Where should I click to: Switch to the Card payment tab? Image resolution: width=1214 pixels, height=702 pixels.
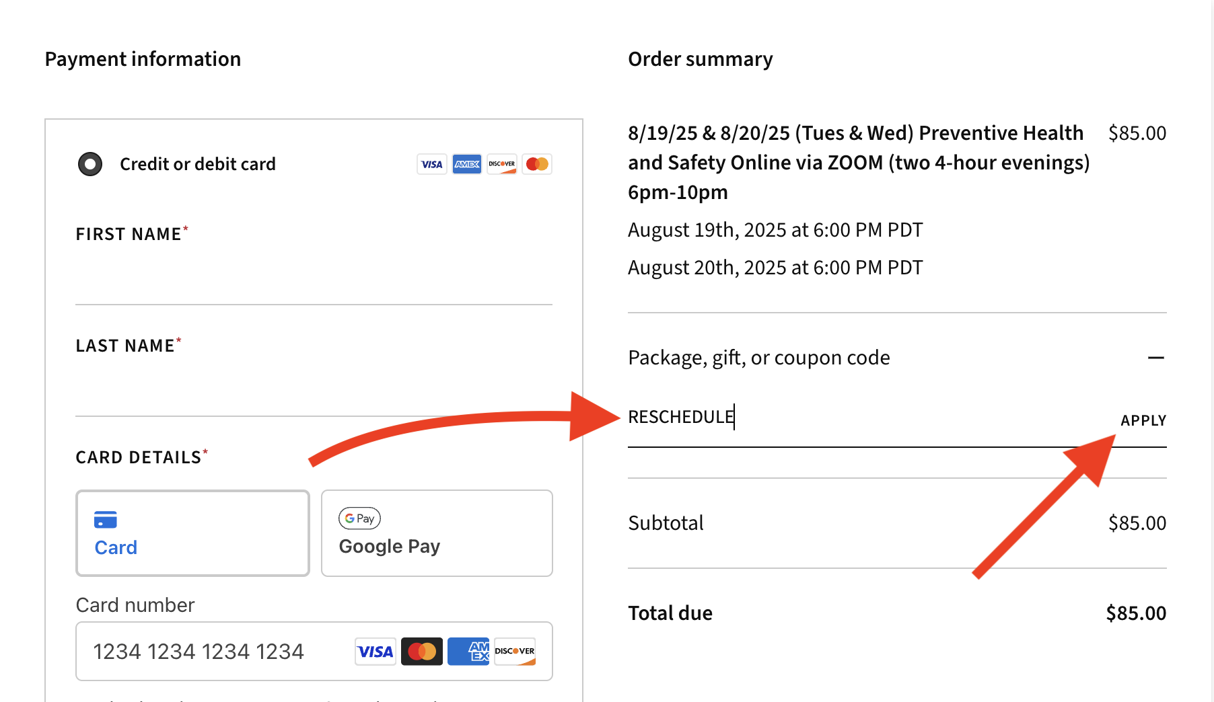coord(192,533)
